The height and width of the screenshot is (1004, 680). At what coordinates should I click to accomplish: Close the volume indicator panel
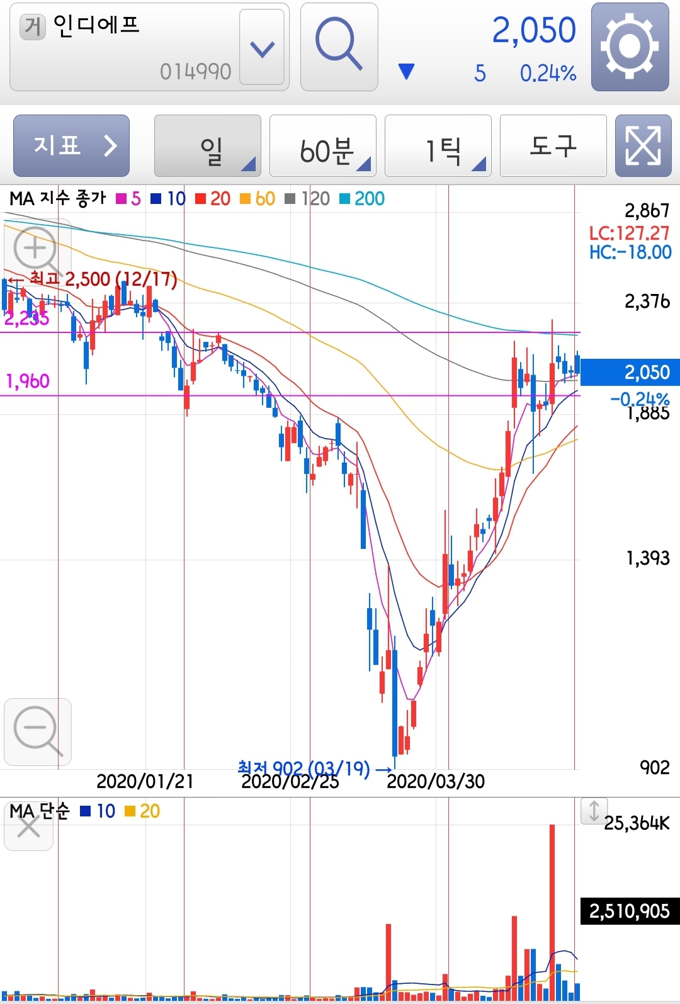[x=28, y=826]
